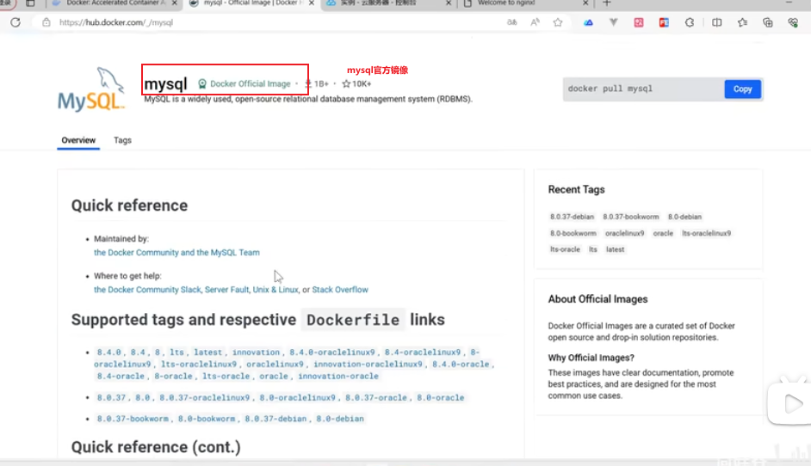This screenshot has width=811, height=466.
Task: Open the red PDF extension icon
Action: click(664, 22)
